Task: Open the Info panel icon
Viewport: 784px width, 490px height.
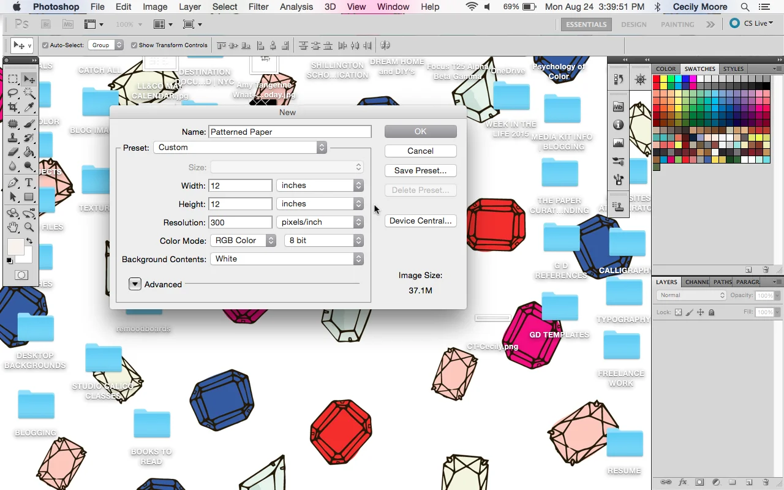Action: (618, 125)
